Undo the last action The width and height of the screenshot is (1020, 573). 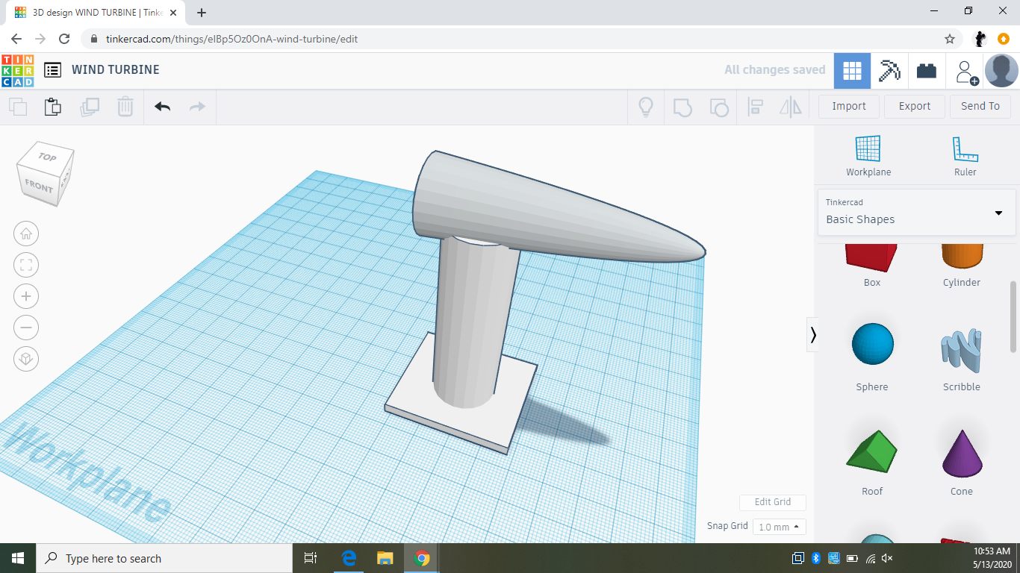coord(162,107)
